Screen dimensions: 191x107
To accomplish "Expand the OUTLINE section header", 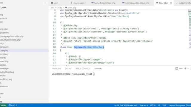I will 1,102.
